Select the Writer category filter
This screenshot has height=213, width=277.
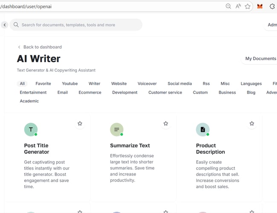(94, 83)
